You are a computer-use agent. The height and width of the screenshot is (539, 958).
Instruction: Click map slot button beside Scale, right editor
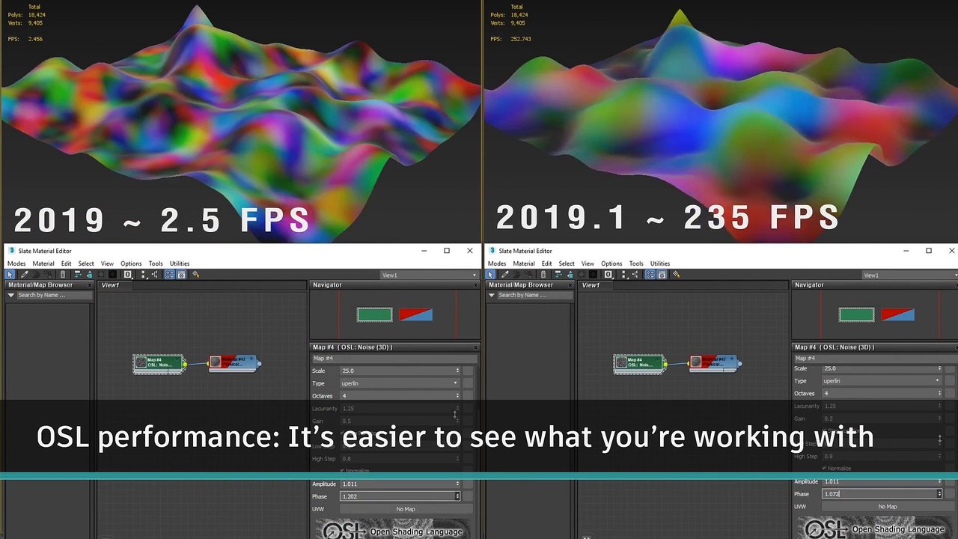950,368
